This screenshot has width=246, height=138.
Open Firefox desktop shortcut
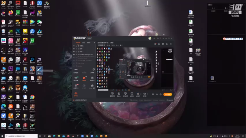click(x=11, y=13)
